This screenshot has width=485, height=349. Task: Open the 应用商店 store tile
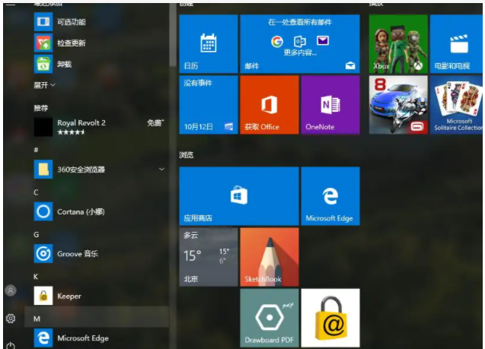[239, 196]
